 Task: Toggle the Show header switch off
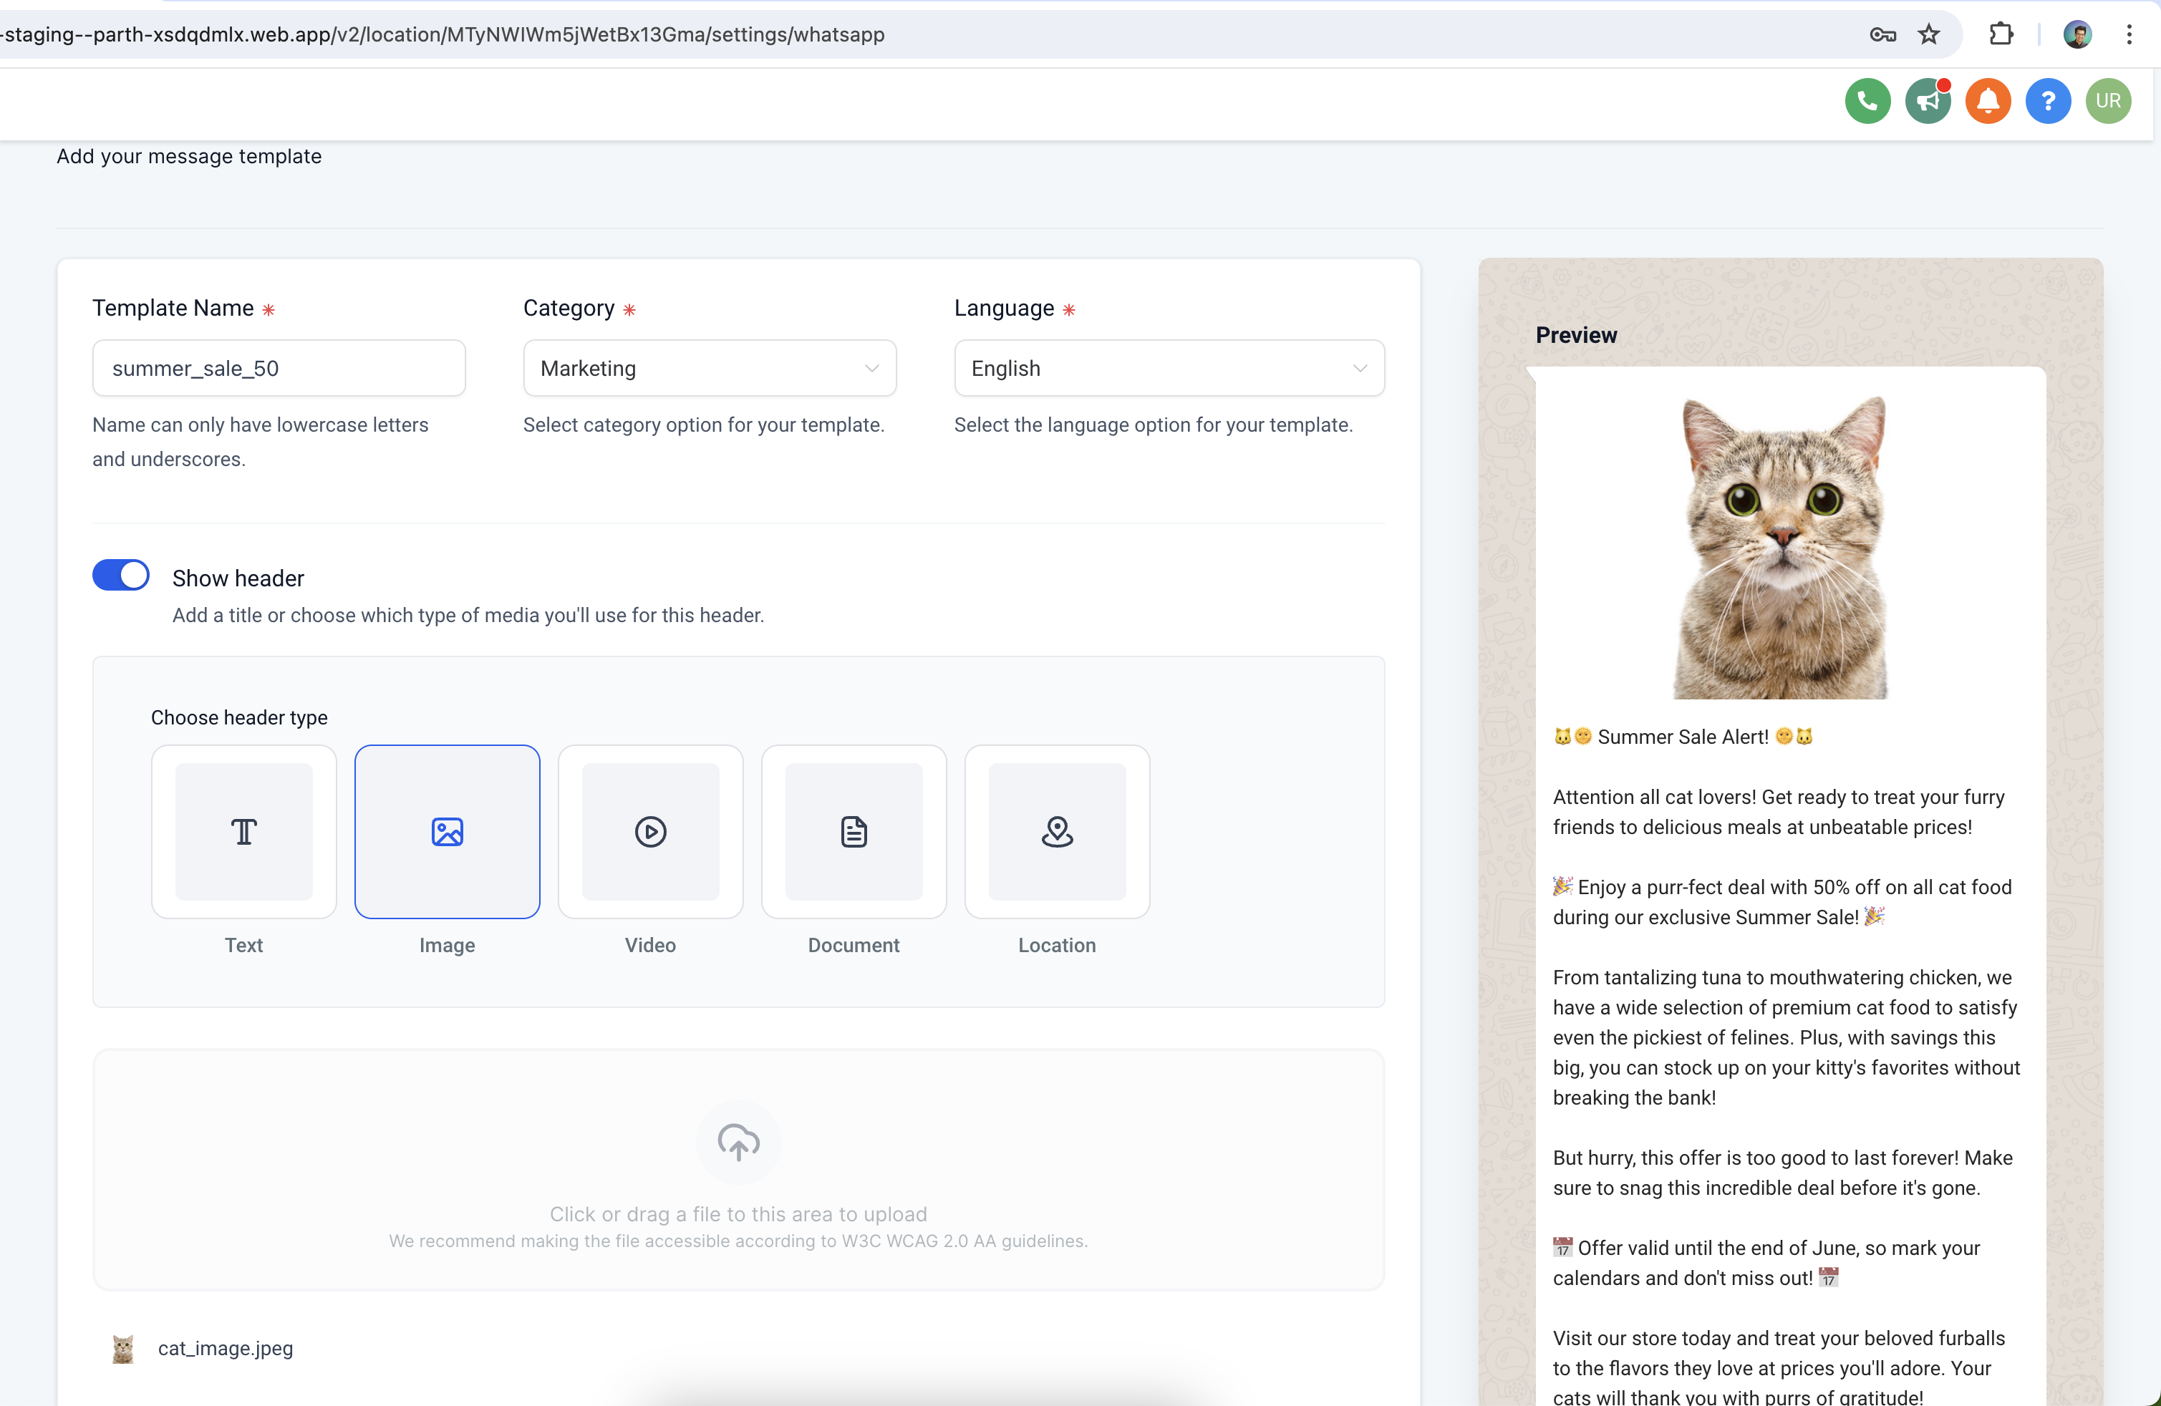[x=121, y=576]
